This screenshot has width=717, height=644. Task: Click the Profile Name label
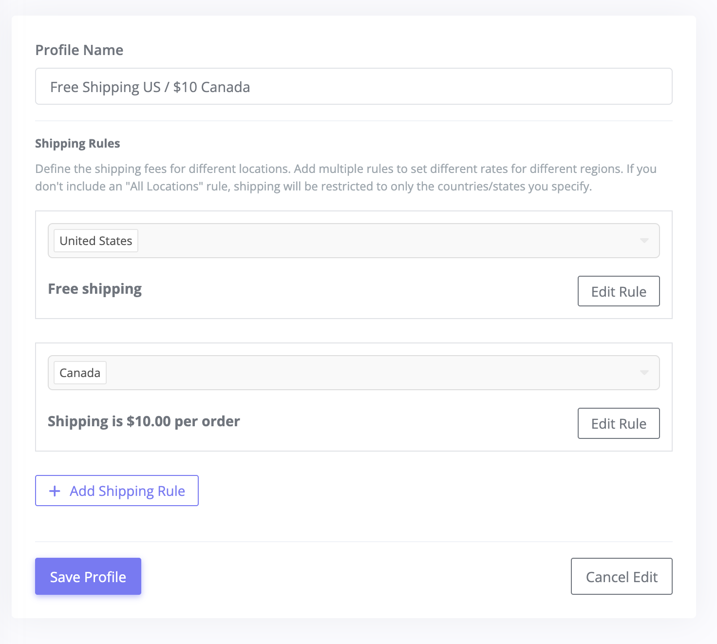coord(79,50)
